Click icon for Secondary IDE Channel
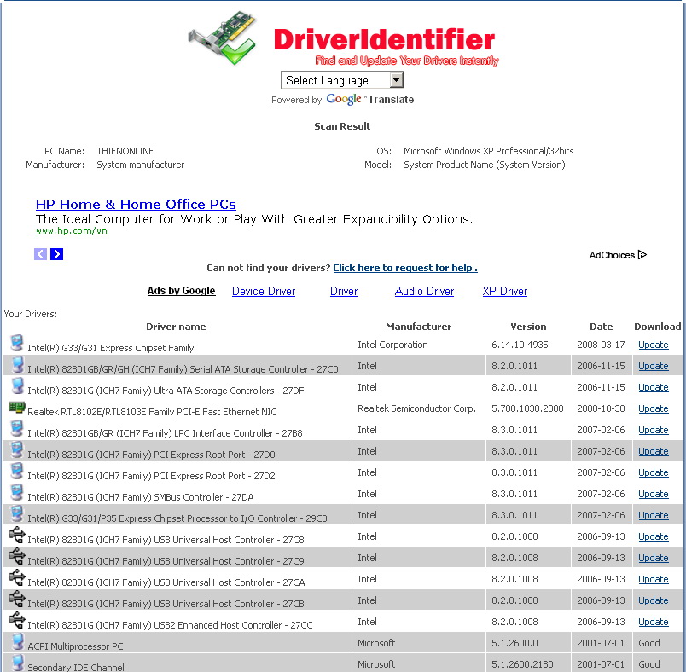Viewport: 686px width, 672px height. [17, 663]
